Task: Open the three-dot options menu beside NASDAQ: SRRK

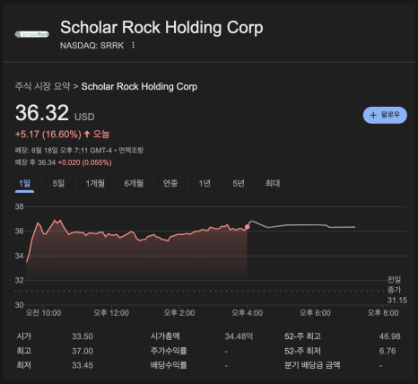Action: pos(133,45)
